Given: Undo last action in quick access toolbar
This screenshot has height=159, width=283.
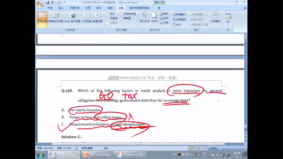Looking at the screenshot, I should pyautogui.click(x=52, y=3).
